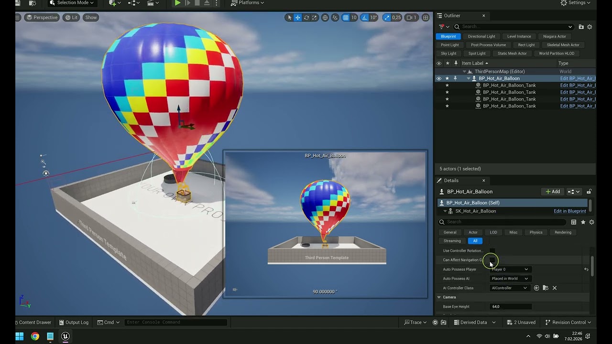Viewport: 612px width, 344px height.
Task: Use selected asset arrow for AI Controller Class
Action: coord(536,288)
